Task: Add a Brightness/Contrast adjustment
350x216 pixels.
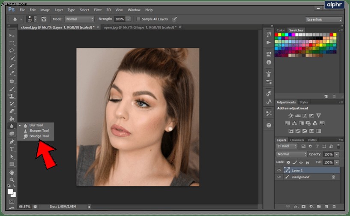Action: (x=290, y=115)
